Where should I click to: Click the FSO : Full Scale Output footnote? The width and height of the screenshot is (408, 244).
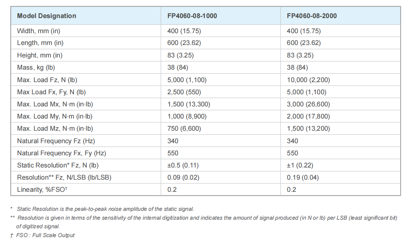46,235
